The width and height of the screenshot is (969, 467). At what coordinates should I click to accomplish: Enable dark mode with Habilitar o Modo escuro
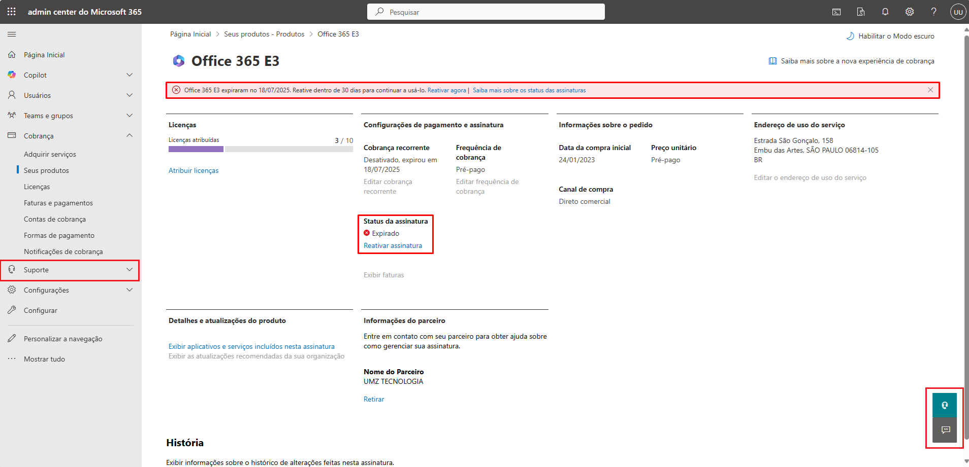pyautogui.click(x=890, y=36)
